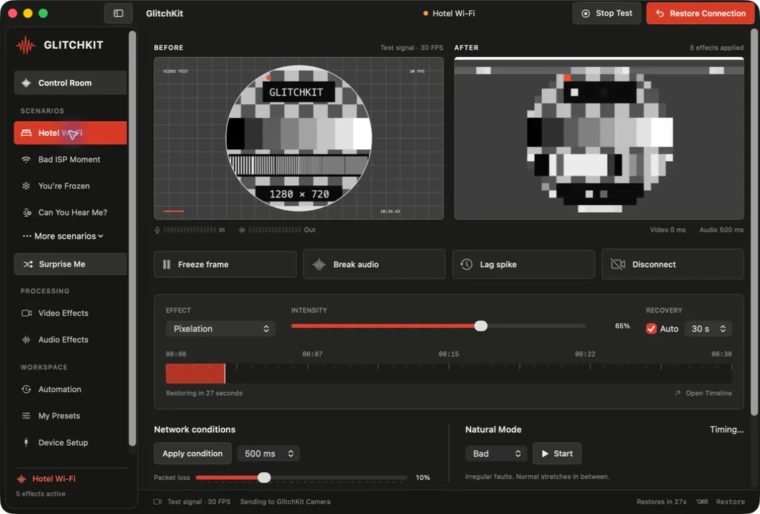The height and width of the screenshot is (514, 760).
Task: Open the 500 ms latency dropdown
Action: [x=268, y=454]
